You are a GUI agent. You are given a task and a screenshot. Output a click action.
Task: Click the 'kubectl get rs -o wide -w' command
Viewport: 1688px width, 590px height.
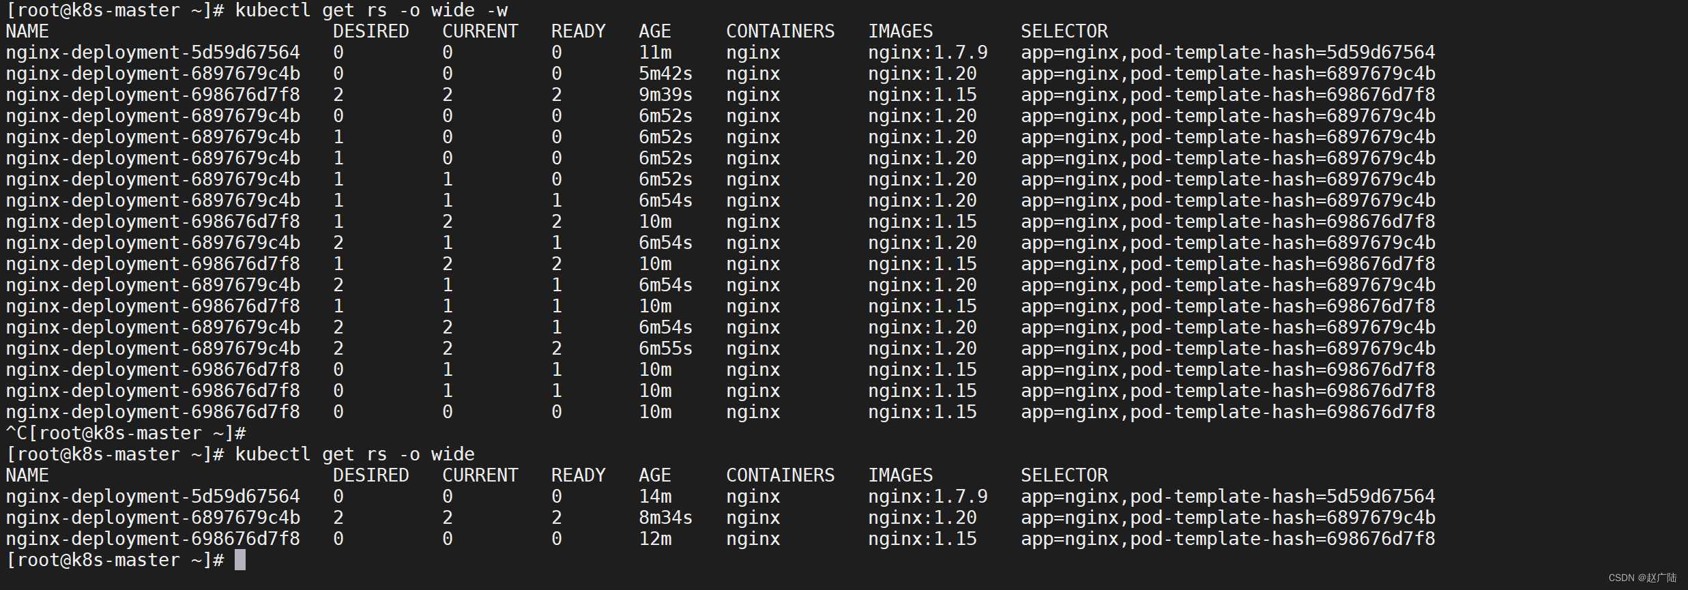[371, 10]
